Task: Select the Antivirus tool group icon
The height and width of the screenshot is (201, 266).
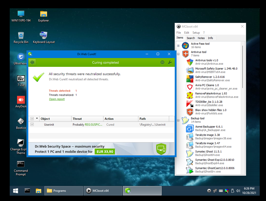Action: (x=185, y=54)
